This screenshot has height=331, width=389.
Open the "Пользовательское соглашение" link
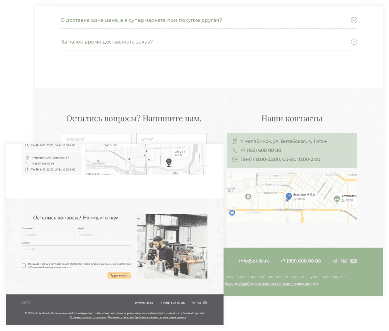click(88, 318)
